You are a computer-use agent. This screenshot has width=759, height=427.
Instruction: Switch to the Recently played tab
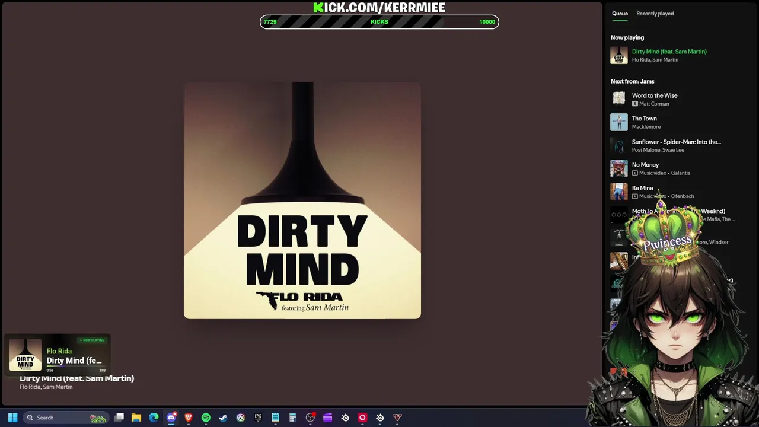[655, 14]
